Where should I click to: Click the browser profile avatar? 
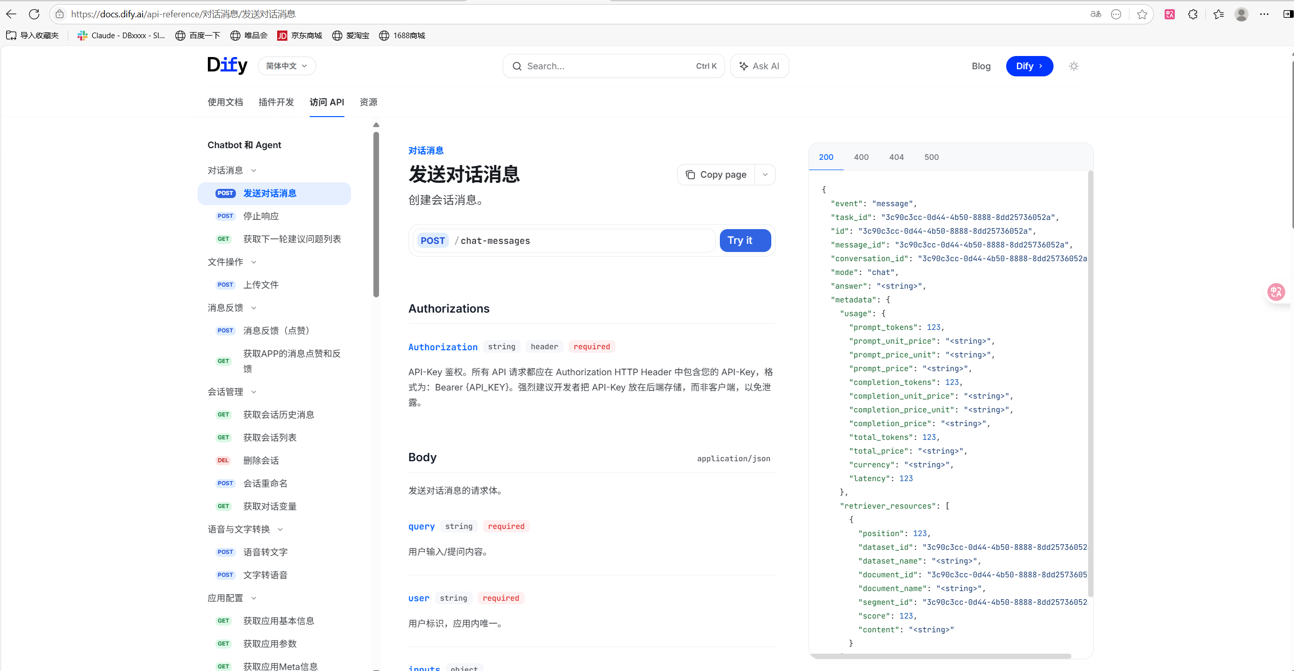coord(1242,14)
